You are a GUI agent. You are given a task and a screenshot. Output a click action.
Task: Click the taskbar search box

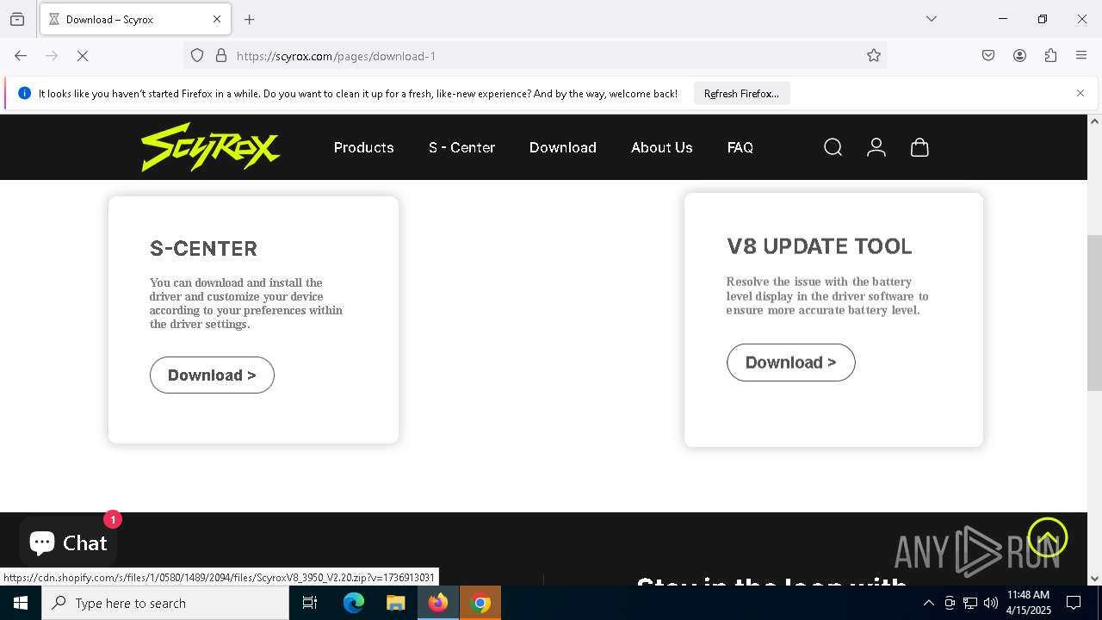point(165,603)
